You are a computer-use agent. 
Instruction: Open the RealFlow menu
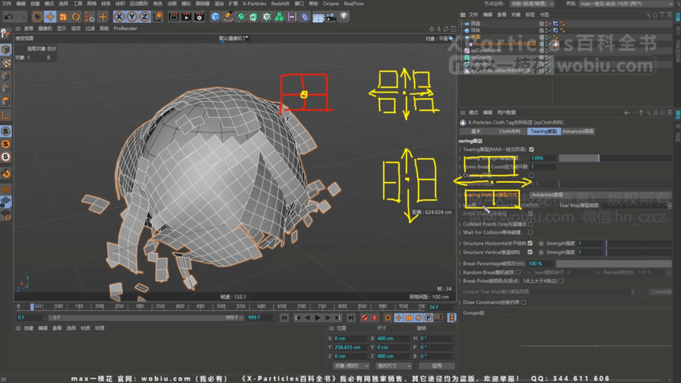click(354, 3)
